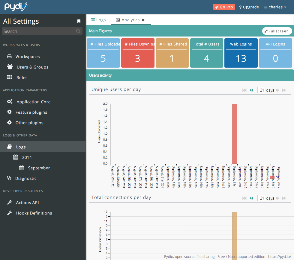This screenshot has width=294, height=260.
Task: Click the red bar in Unique users chart
Action: (235, 134)
